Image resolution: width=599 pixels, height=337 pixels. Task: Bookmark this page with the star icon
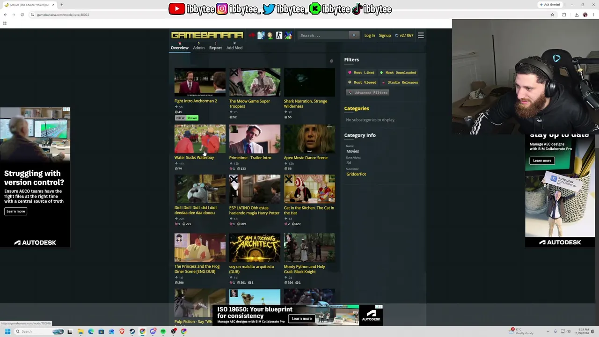pos(552,15)
